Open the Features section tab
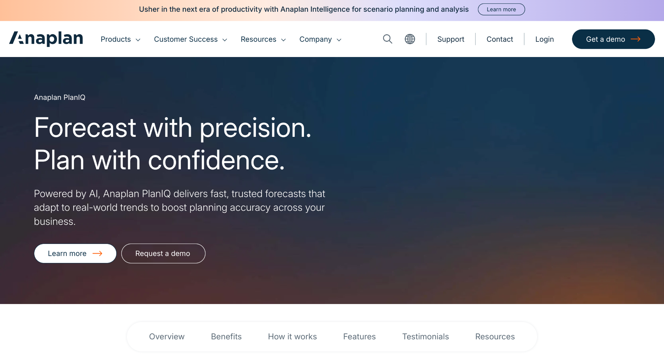 click(x=359, y=337)
